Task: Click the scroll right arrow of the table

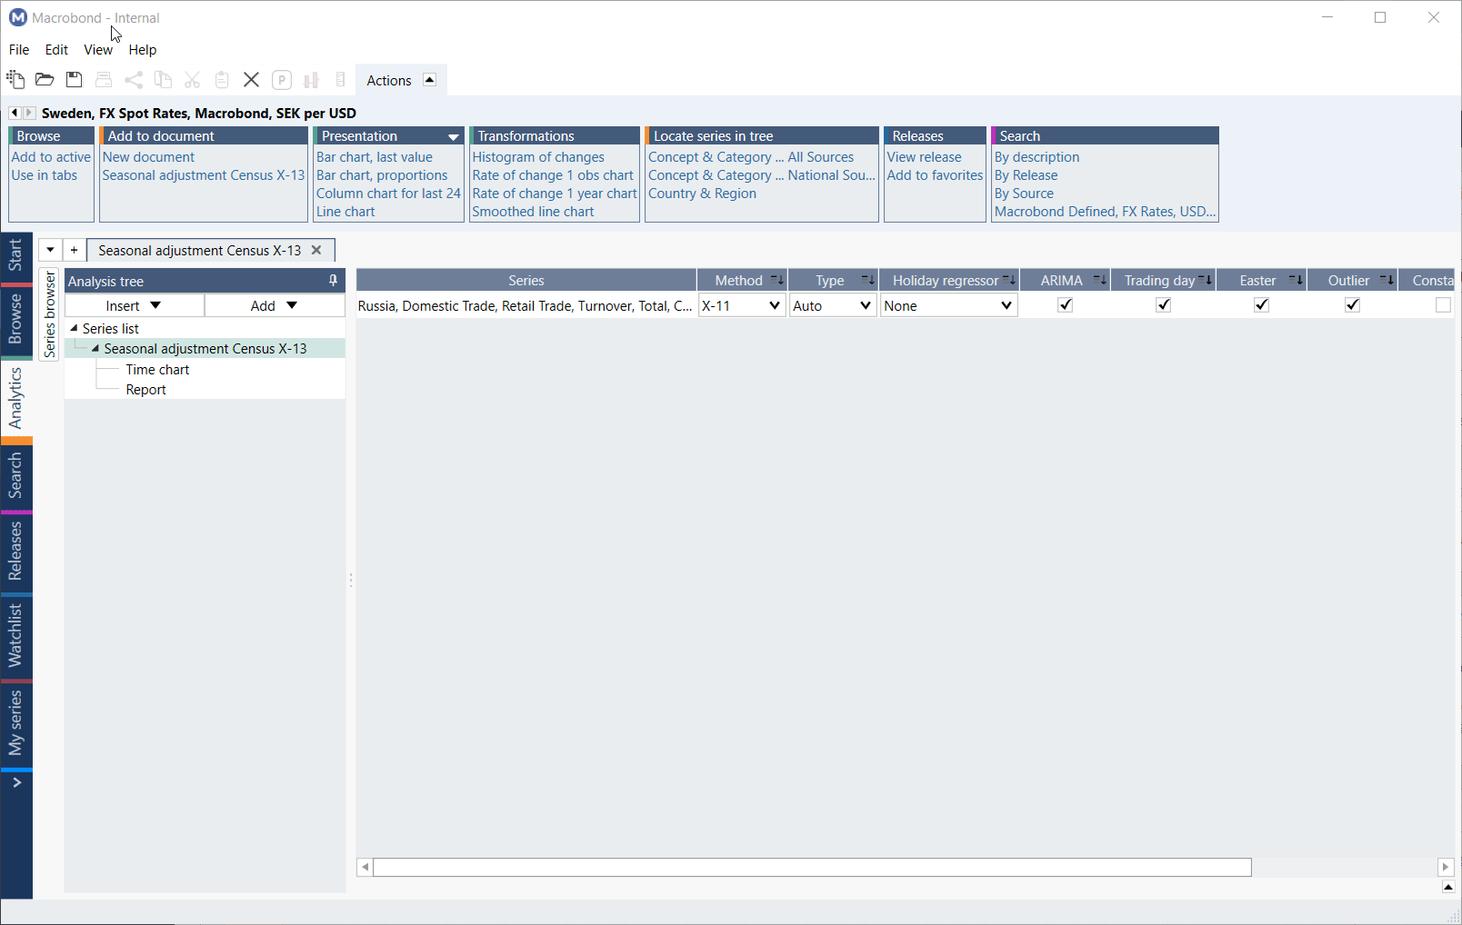Action: (x=1446, y=867)
